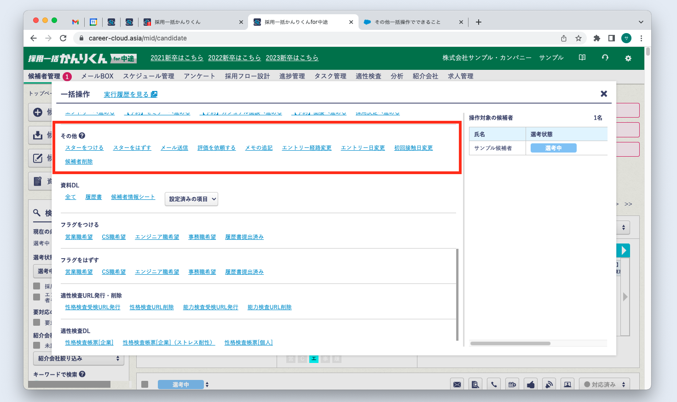This screenshot has height=402, width=677.
Task: Open the manual book icon in header
Action: pos(582,58)
